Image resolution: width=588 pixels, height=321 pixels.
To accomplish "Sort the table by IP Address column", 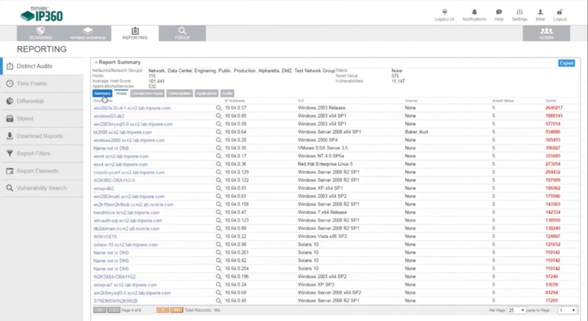I will pos(235,101).
